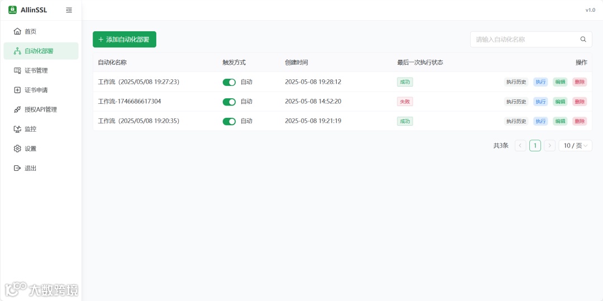Image resolution: width=603 pixels, height=301 pixels.
Task: Click creation time 2025-05-08 14:52:20
Action: (313, 102)
